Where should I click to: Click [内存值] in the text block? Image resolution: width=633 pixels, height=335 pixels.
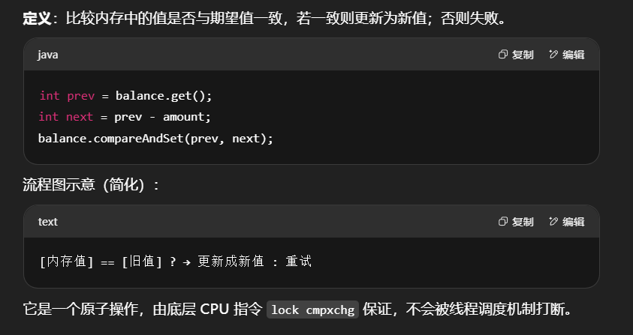click(66, 262)
